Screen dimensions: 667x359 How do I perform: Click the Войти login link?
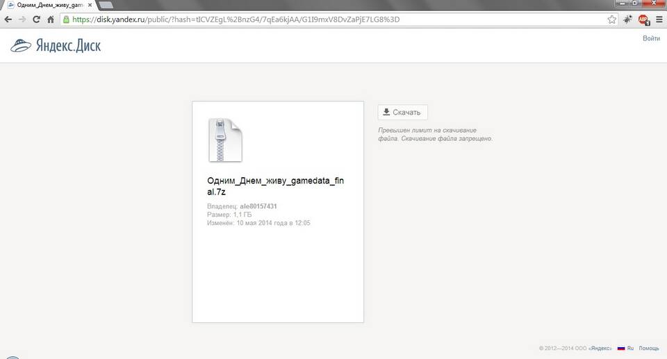pyautogui.click(x=651, y=38)
